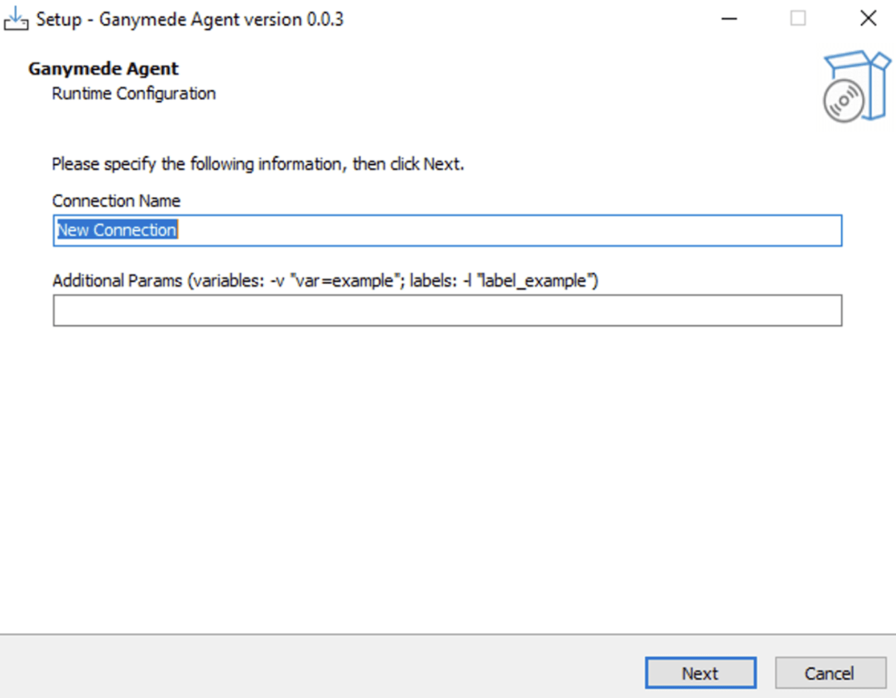Screen dimensions: 896x698
Task: Minimize the Setup window
Action: point(729,19)
